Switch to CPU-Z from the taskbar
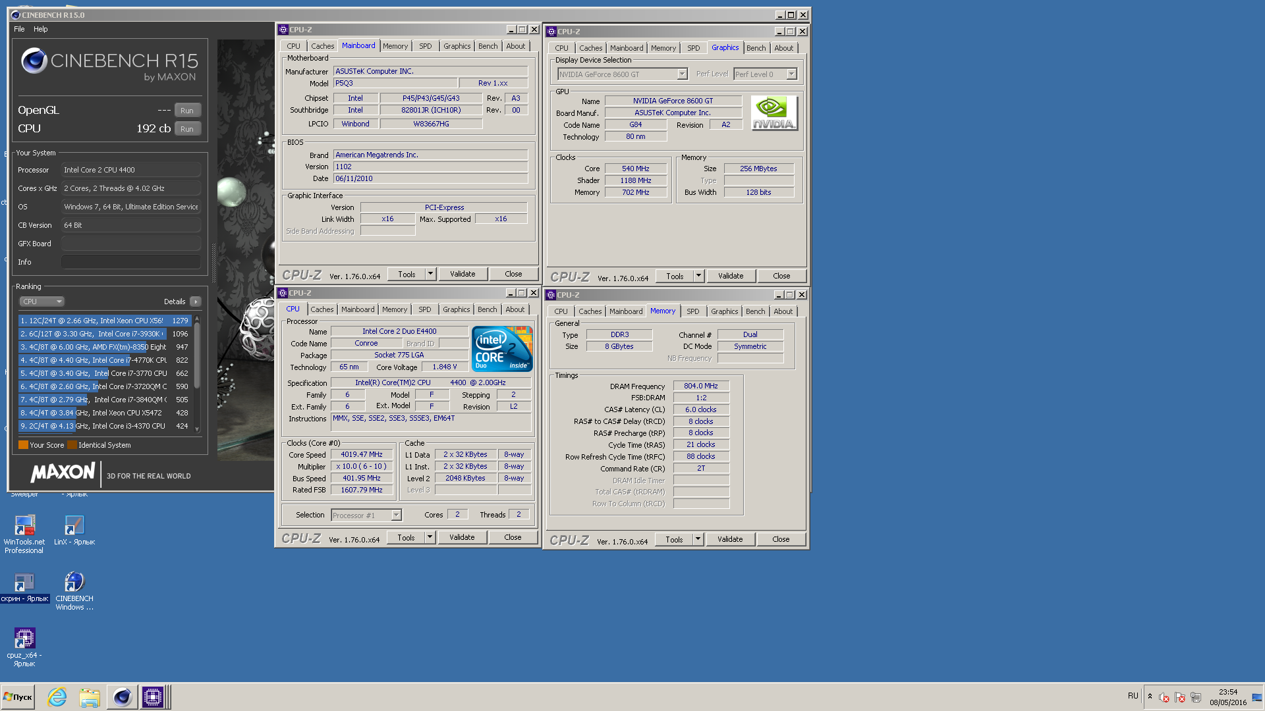Screen dimensions: 1265x711 pyautogui.click(x=153, y=697)
